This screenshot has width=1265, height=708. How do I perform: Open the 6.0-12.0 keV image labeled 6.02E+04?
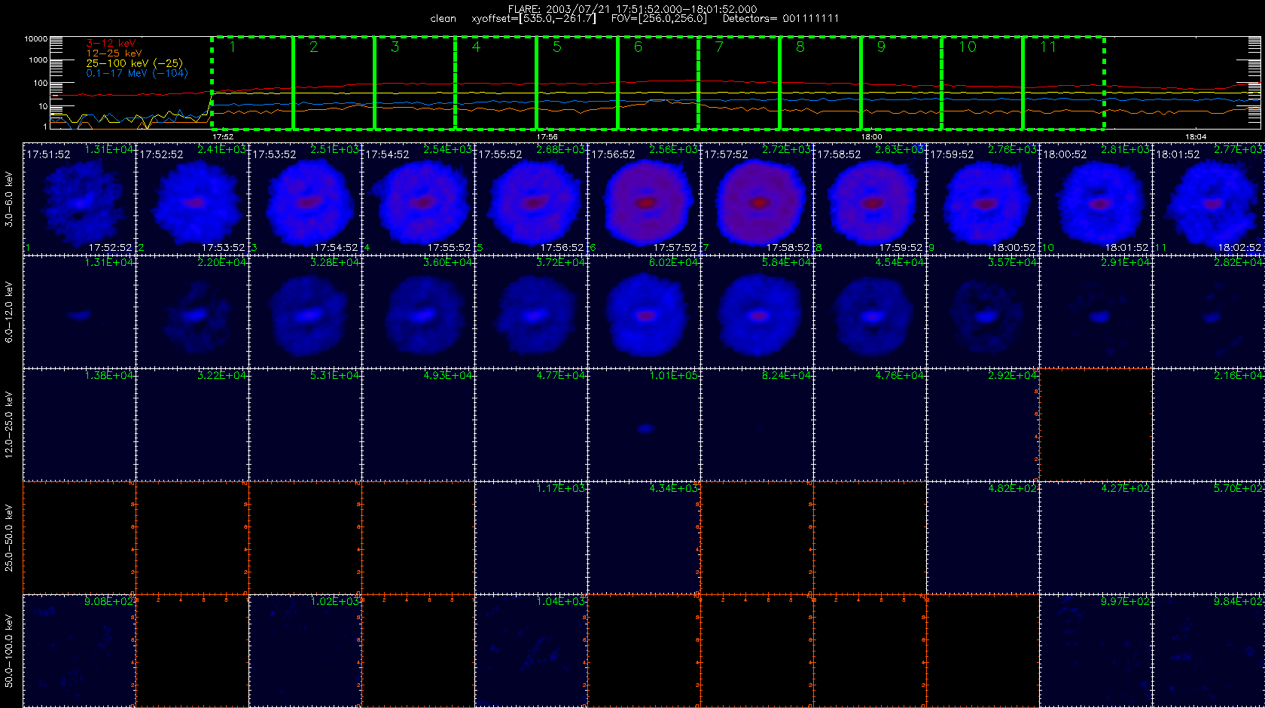click(x=644, y=312)
